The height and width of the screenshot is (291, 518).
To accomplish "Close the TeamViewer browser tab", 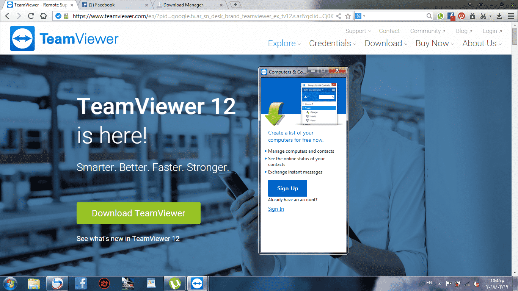I will pos(72,5).
